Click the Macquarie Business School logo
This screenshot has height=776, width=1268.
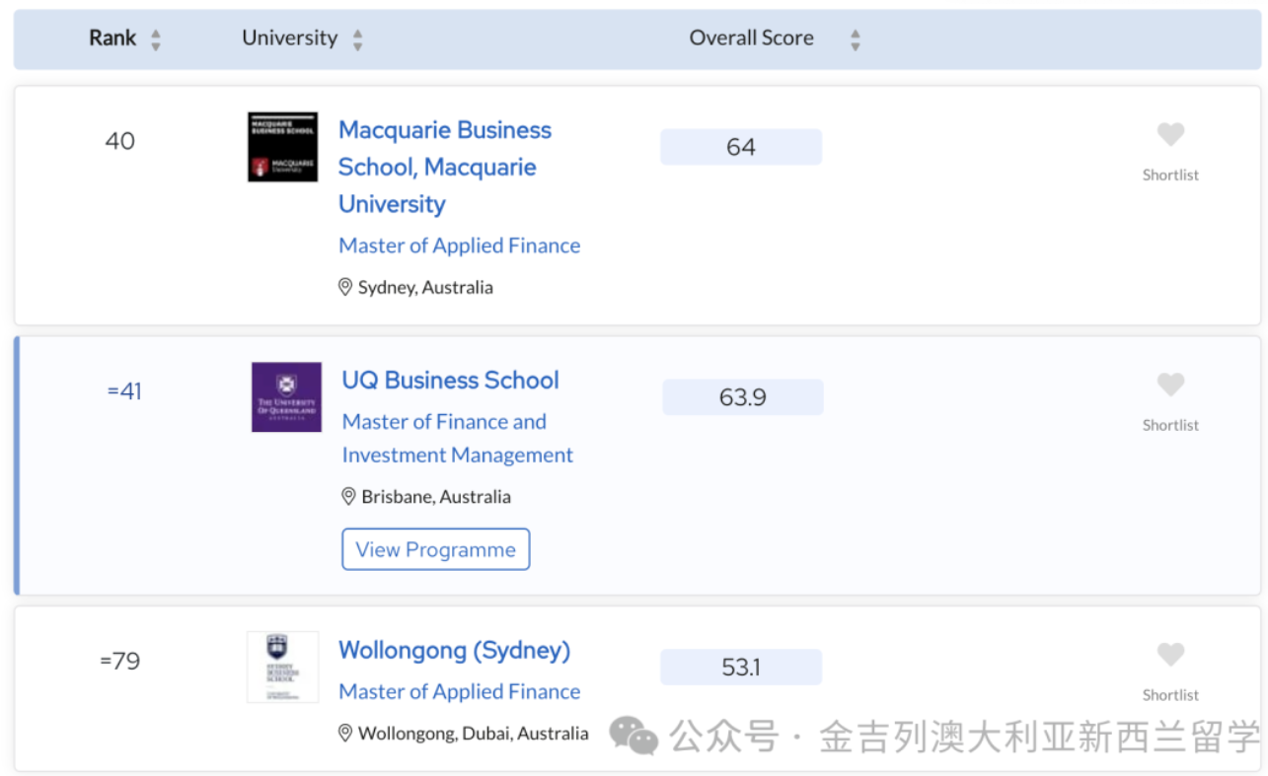pyautogui.click(x=282, y=147)
